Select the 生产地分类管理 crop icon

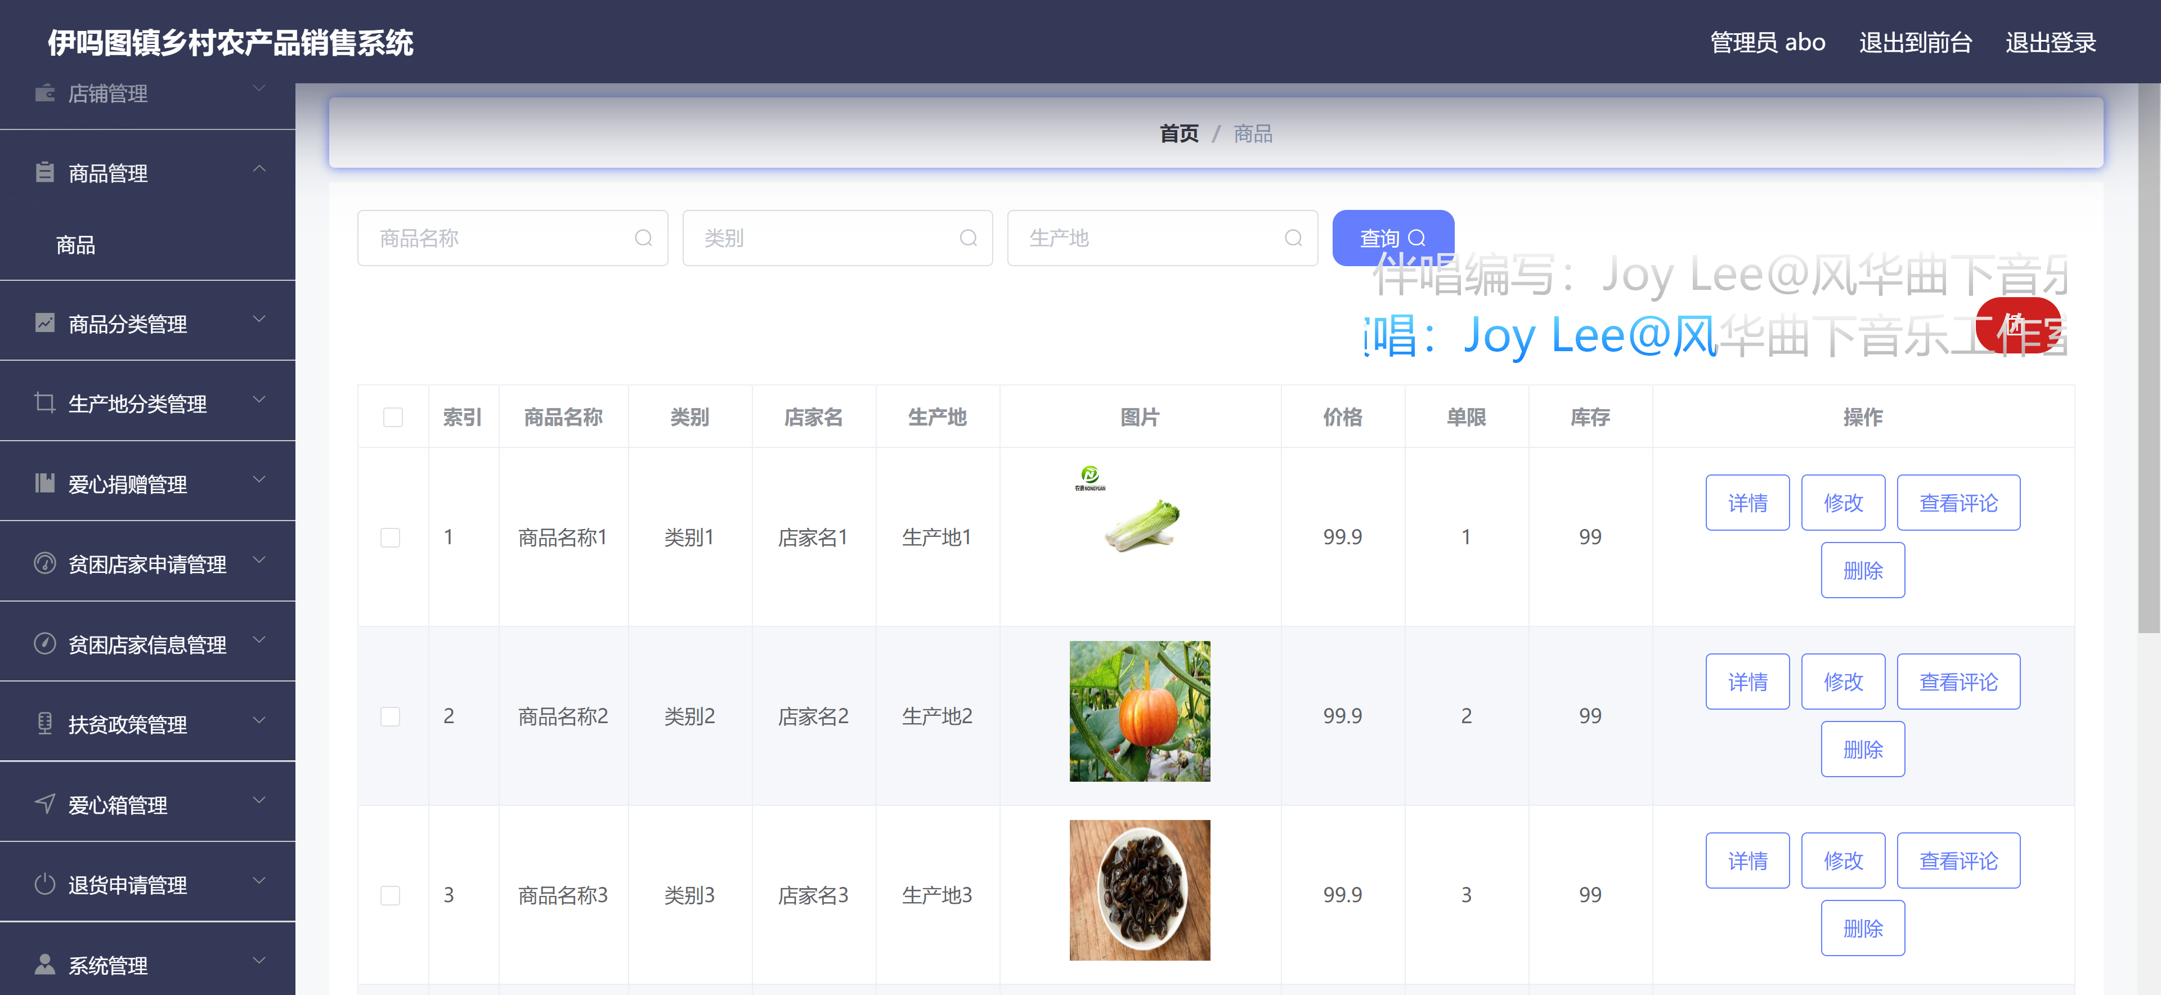(x=44, y=401)
